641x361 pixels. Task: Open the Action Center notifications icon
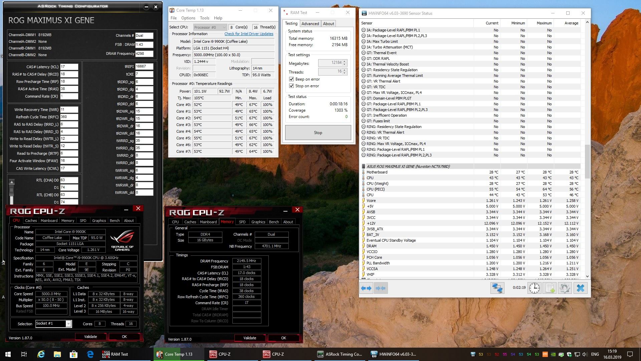pyautogui.click(x=630, y=354)
